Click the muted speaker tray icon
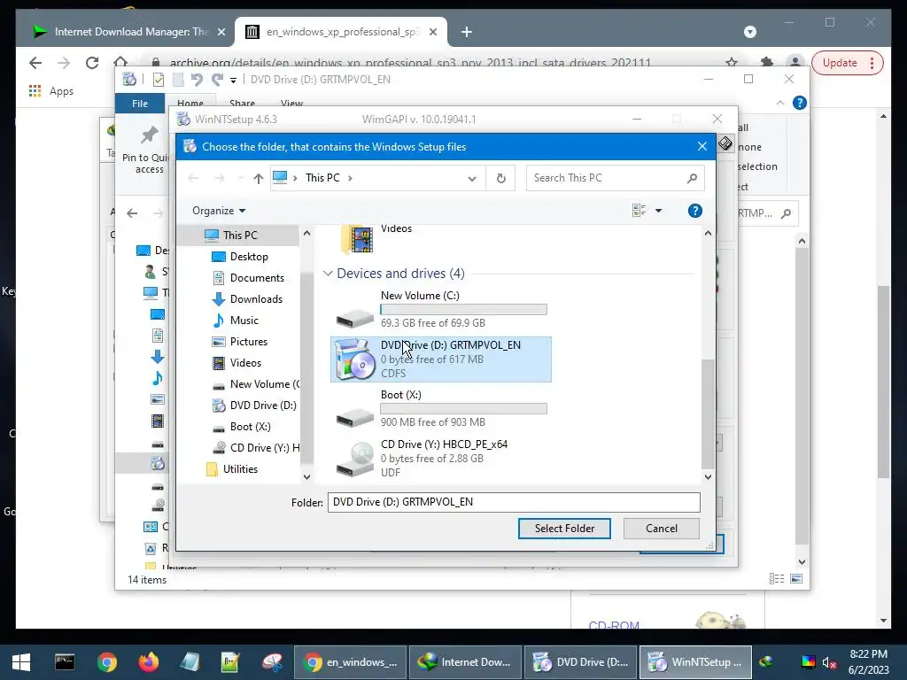907x680 pixels. click(x=829, y=662)
